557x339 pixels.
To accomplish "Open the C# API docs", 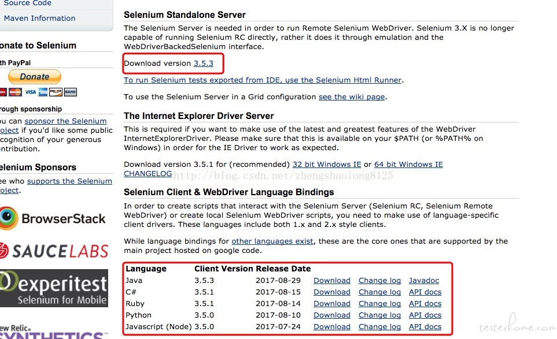I will pyautogui.click(x=425, y=292).
